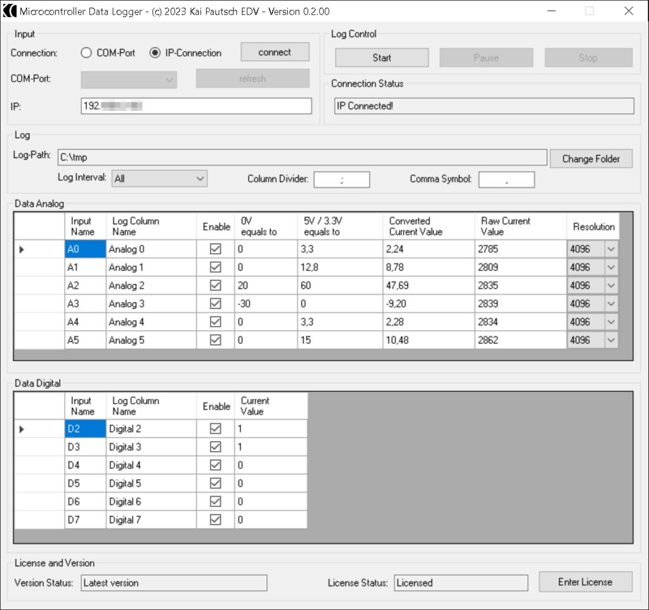
Task: Click the '-30' cell in A3 row
Action: point(266,303)
